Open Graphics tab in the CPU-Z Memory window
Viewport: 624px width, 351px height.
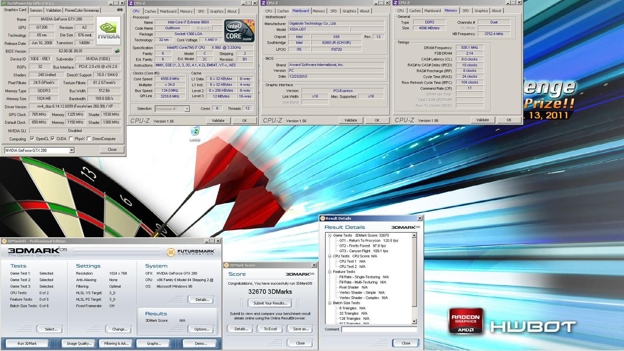(x=481, y=11)
